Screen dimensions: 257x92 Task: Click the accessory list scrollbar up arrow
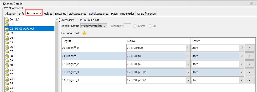[x=57, y=19]
